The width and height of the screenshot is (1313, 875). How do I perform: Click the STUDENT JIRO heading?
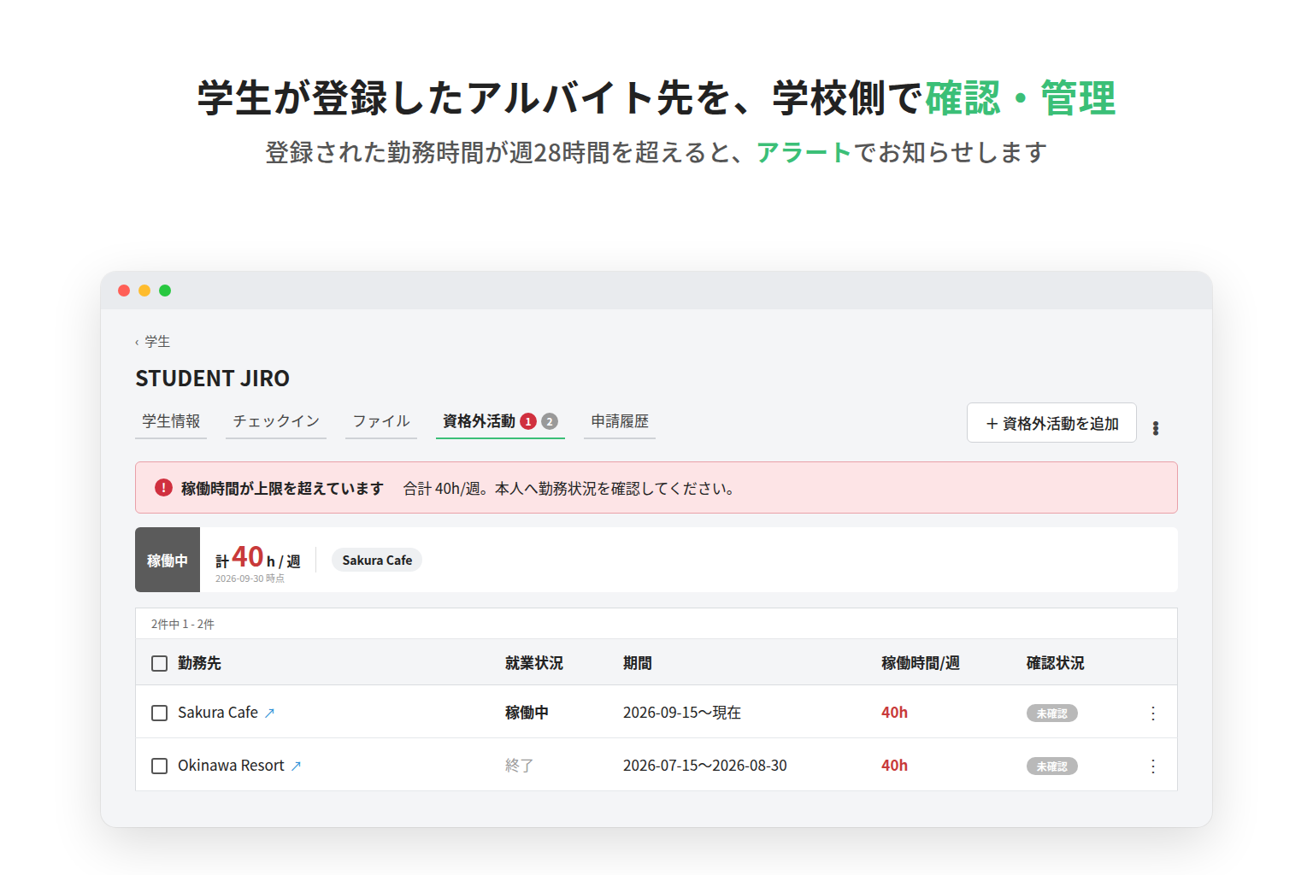coord(213,379)
